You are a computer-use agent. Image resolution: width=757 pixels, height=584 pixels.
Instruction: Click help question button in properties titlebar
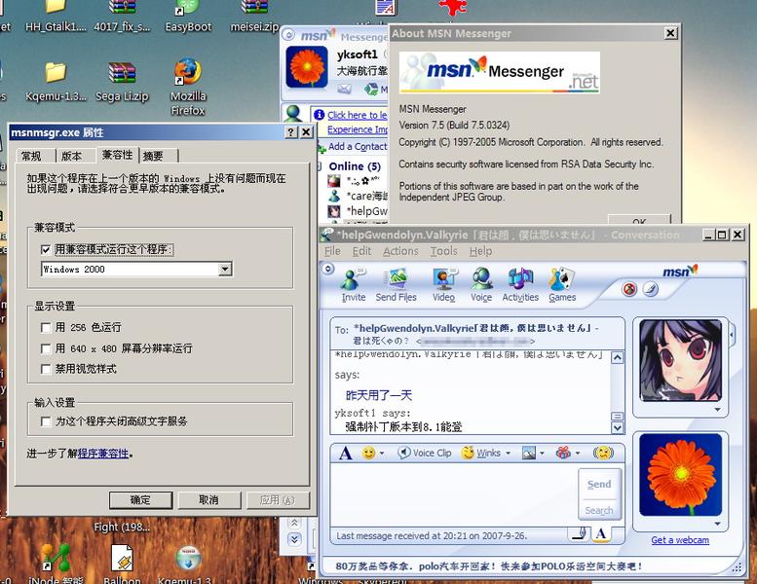click(290, 132)
